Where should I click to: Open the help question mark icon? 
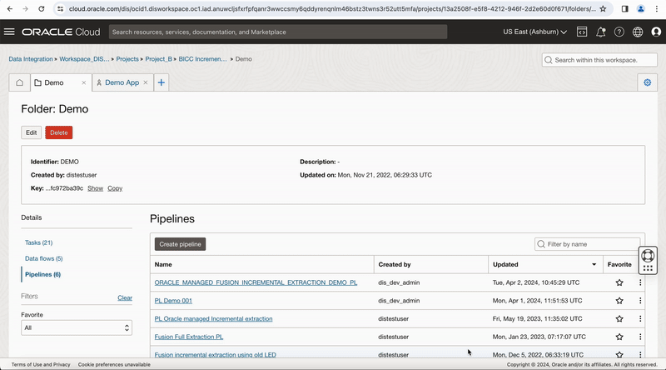(619, 32)
